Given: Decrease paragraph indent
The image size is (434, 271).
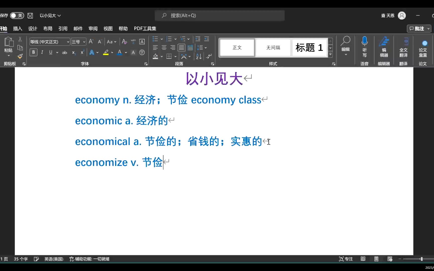Looking at the screenshot, I should point(198,39).
